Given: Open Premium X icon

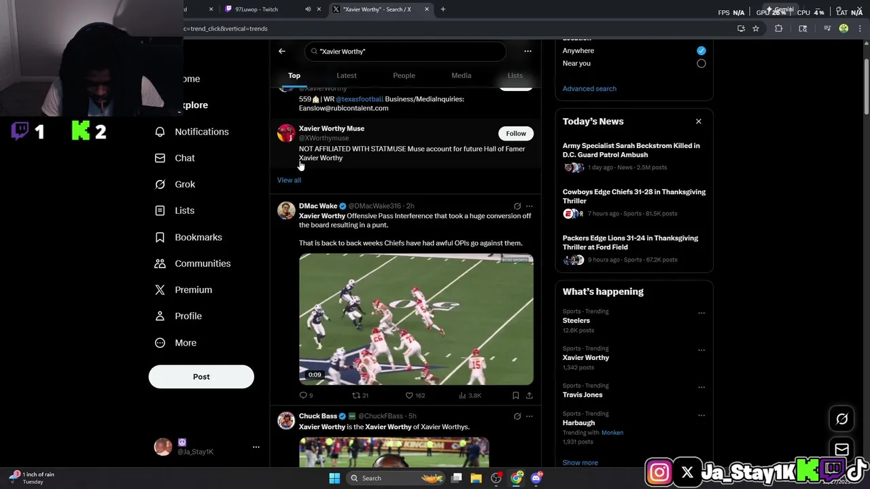Looking at the screenshot, I should pos(160,290).
